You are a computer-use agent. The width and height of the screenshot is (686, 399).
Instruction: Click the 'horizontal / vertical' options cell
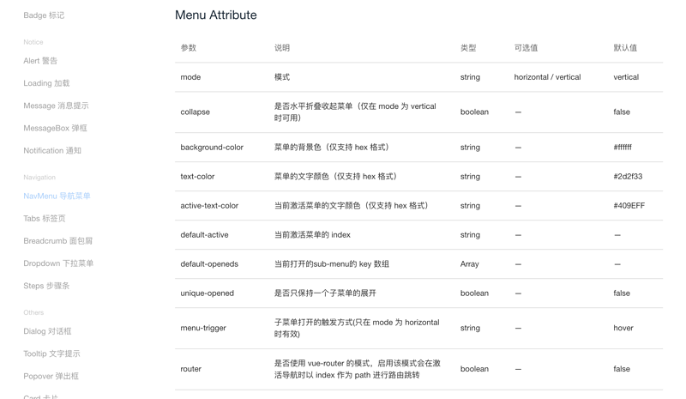click(547, 77)
